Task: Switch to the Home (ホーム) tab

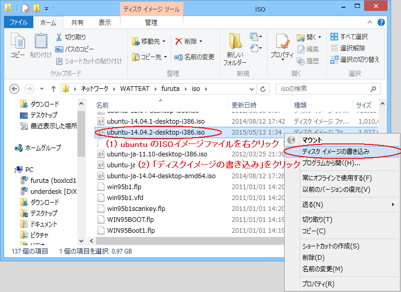Action: 48,23
